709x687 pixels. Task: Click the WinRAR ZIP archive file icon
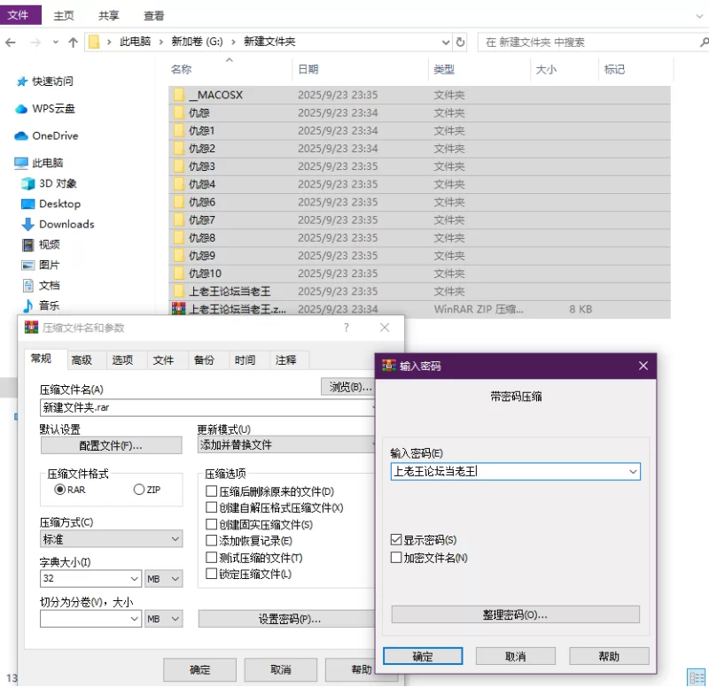(x=179, y=309)
